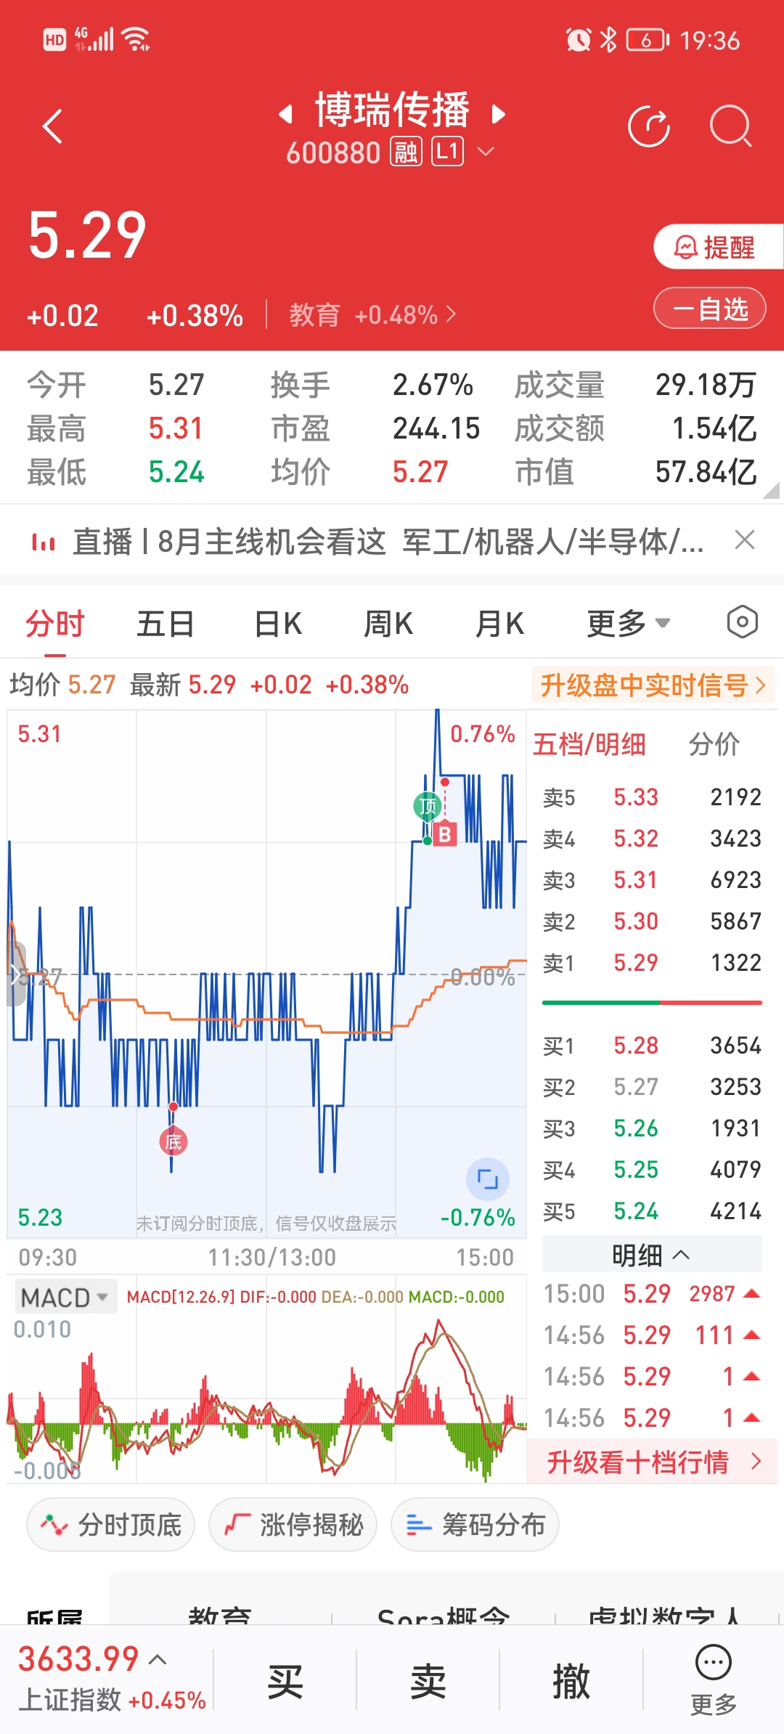Tap the back arrow icon

[52, 127]
